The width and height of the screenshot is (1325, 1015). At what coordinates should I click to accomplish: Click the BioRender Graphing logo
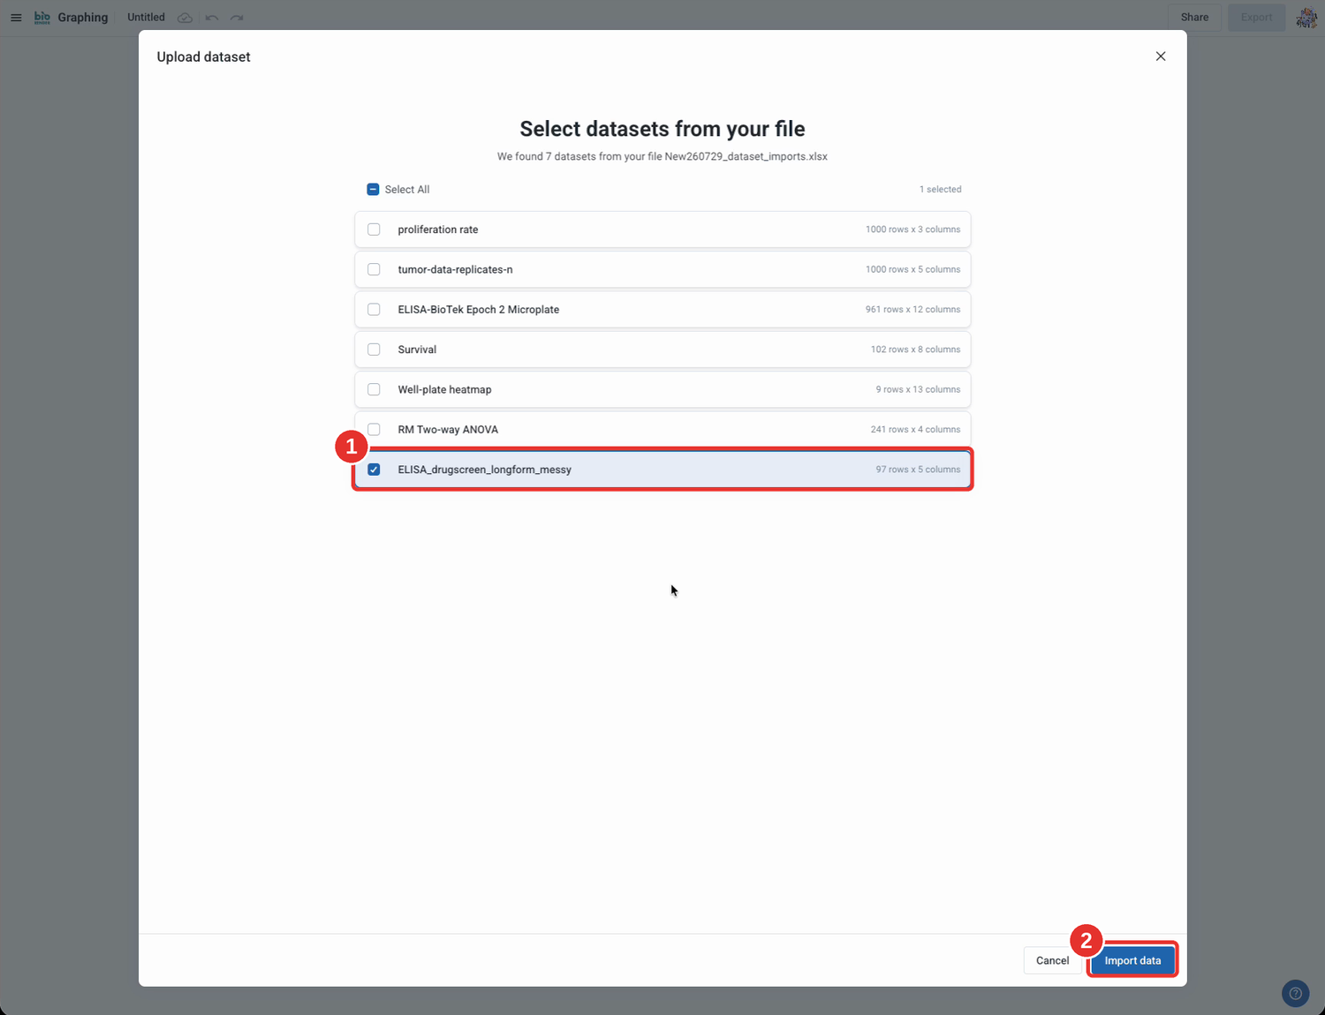click(x=71, y=18)
